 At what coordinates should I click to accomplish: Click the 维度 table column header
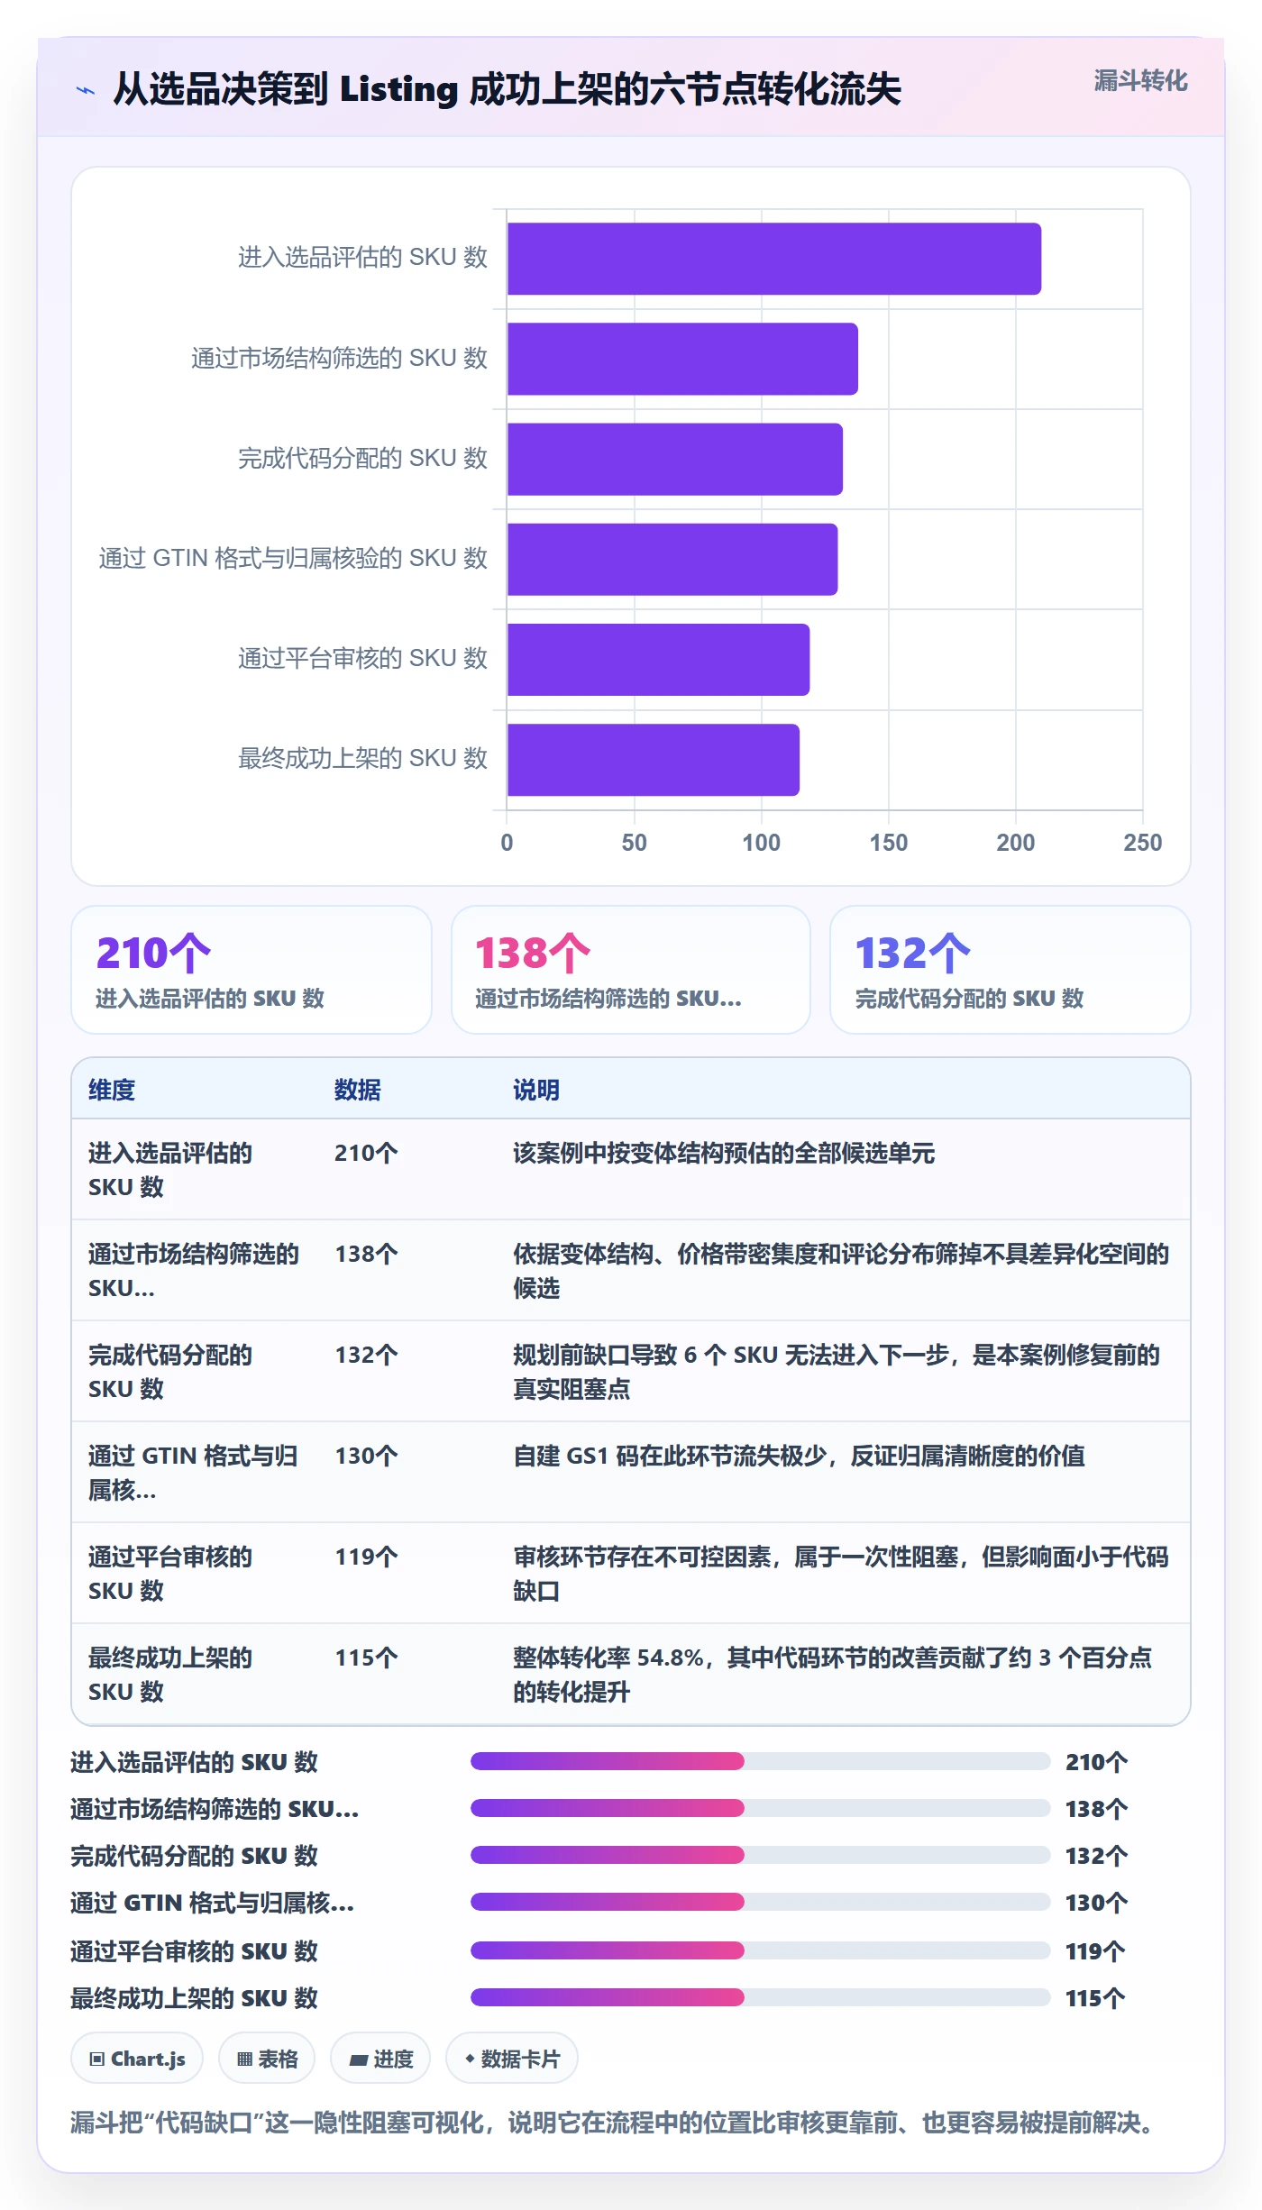tap(112, 1090)
